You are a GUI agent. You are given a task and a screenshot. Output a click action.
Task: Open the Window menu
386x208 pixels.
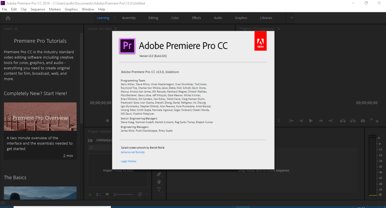coord(88,9)
